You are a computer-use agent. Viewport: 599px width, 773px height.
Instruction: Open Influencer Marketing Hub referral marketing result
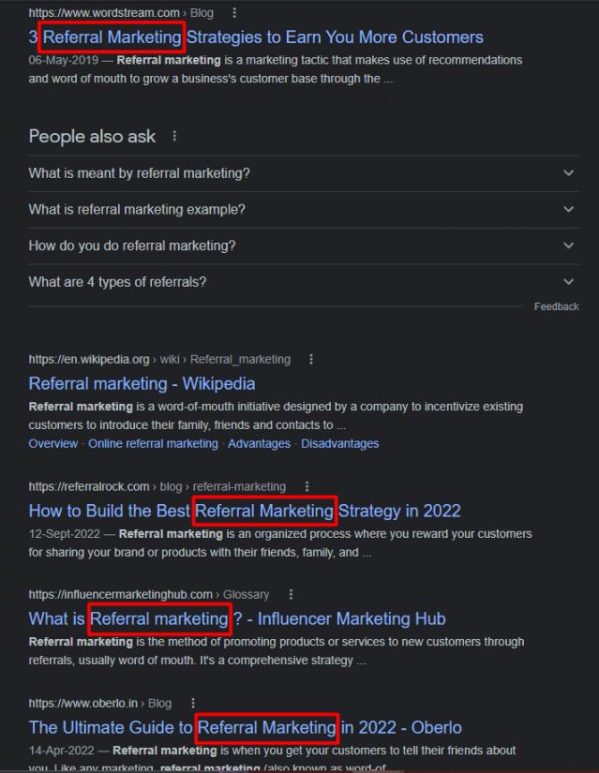click(x=237, y=618)
